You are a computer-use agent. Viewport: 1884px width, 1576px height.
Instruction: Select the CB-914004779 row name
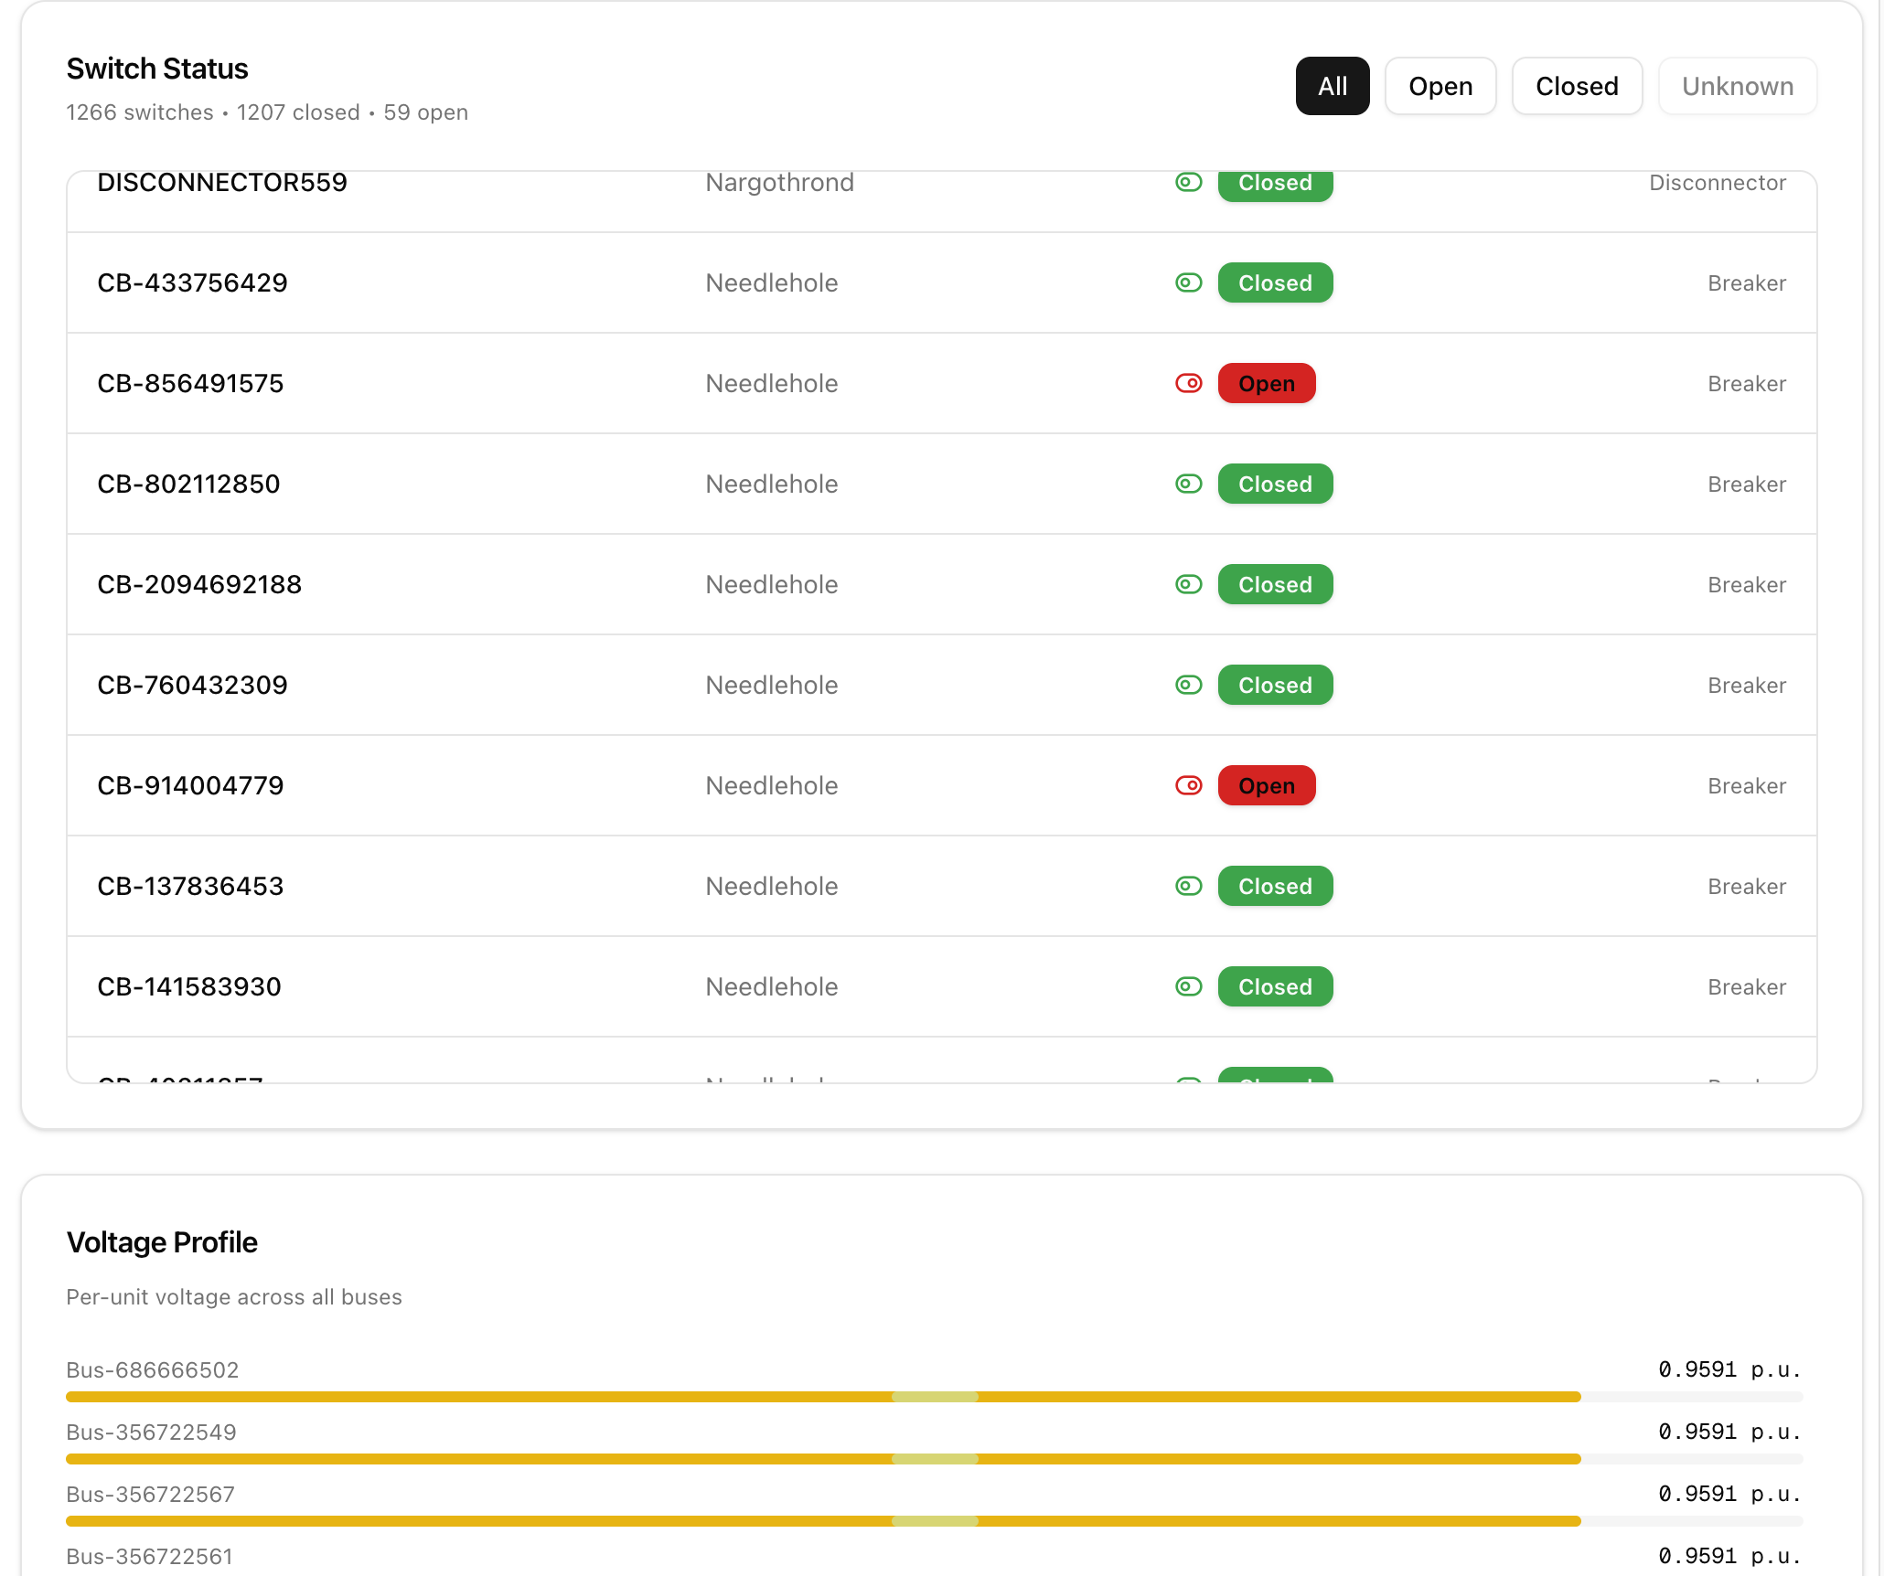[190, 785]
